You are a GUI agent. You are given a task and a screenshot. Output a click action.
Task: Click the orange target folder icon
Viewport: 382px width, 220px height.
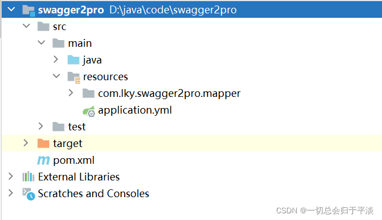43,143
